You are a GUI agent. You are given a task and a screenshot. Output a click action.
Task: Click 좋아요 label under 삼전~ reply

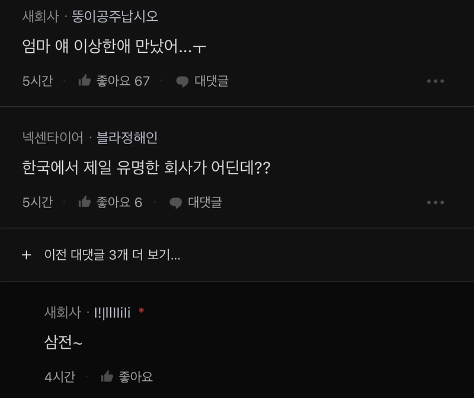136,377
